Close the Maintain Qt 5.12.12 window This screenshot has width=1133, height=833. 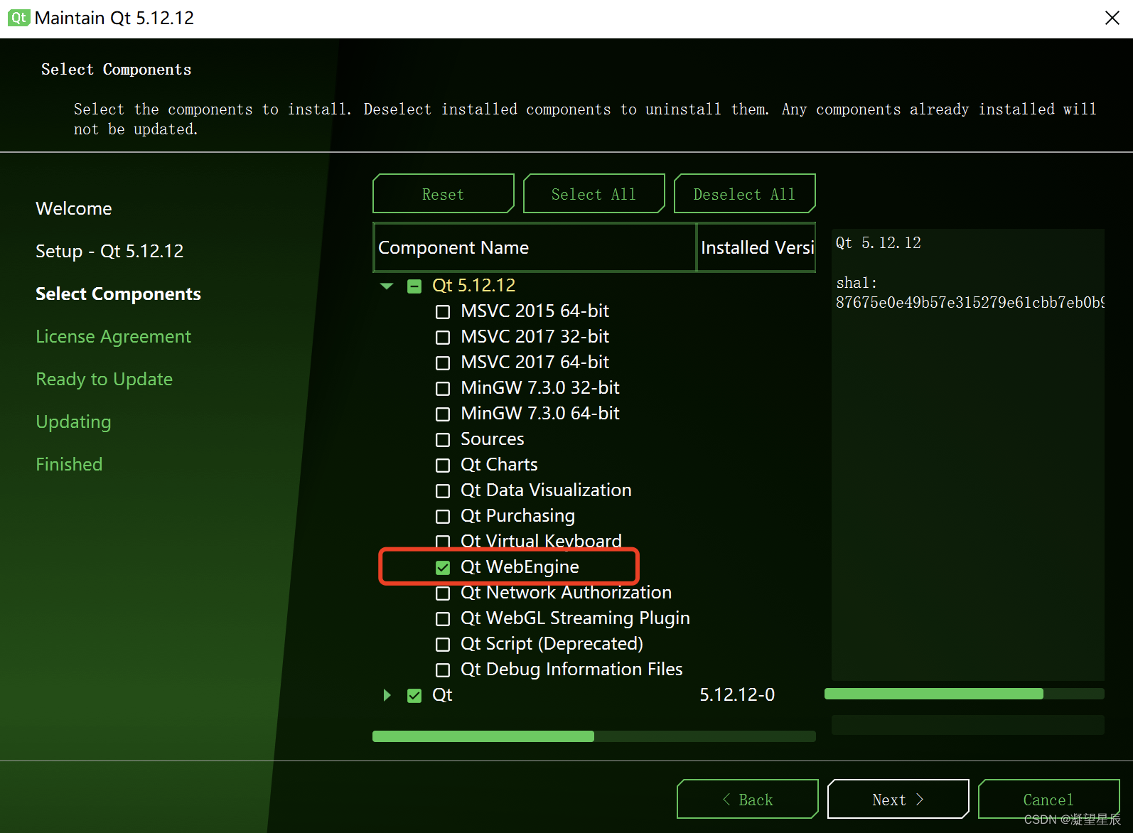[1112, 18]
